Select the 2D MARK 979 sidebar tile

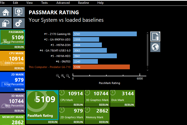tap(12, 80)
